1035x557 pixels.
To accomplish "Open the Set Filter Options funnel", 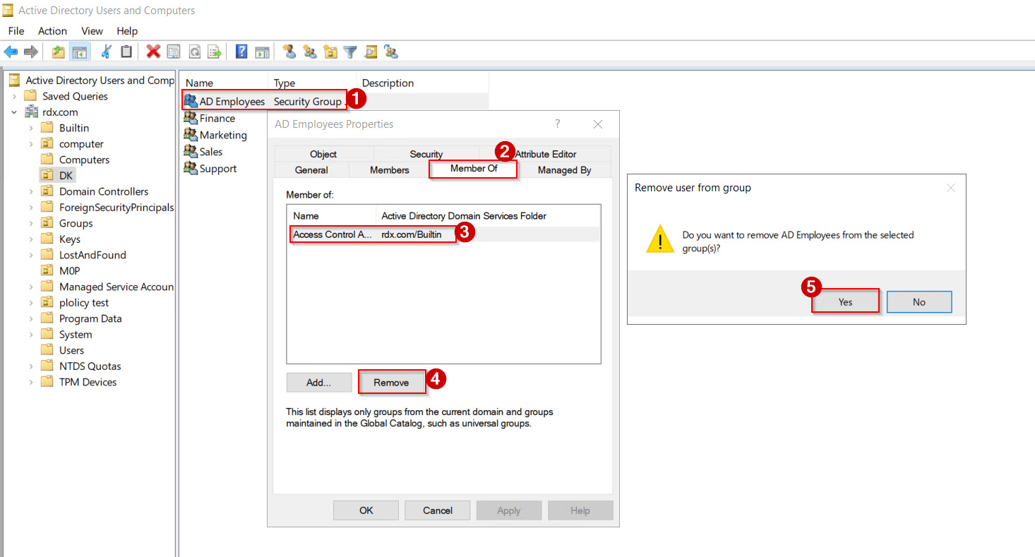I will (349, 52).
